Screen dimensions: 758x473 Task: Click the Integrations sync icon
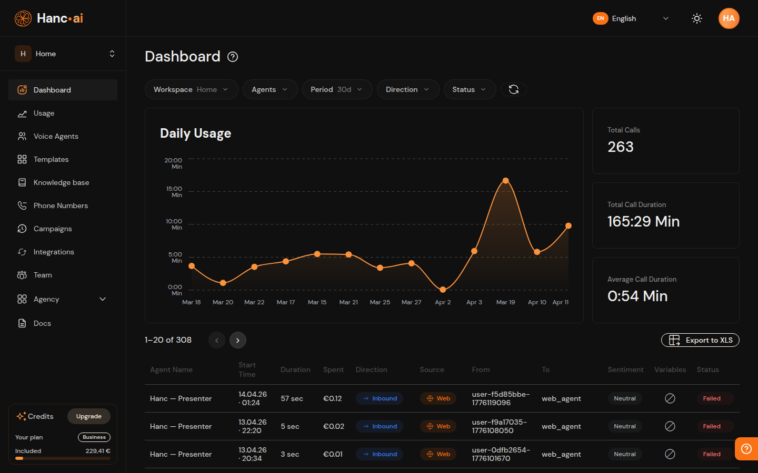[x=22, y=252]
